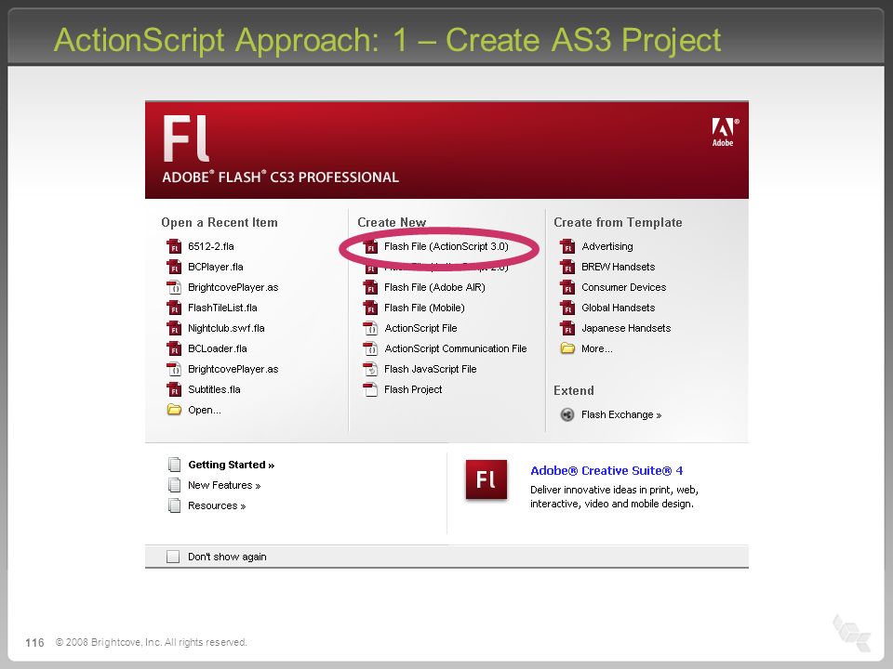Click Open... to browse for a file
This screenshot has height=669, width=893.
pyautogui.click(x=205, y=410)
